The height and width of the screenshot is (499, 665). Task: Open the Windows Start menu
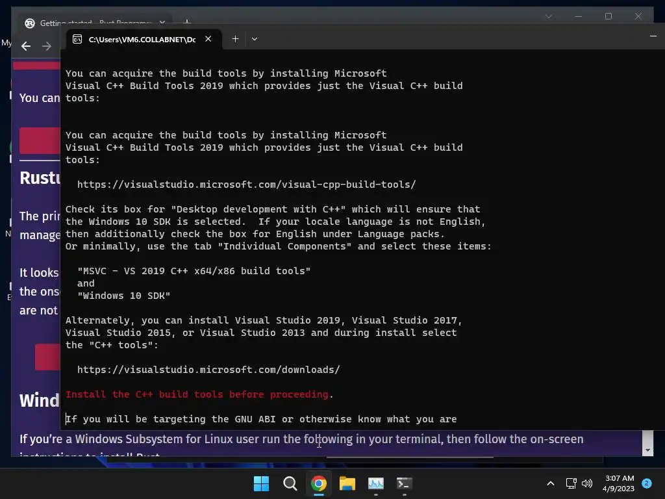point(261,483)
